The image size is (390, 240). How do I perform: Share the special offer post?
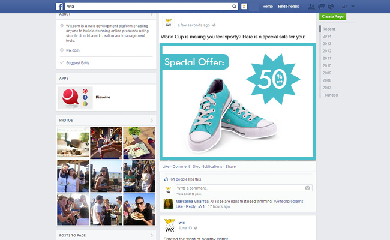230,167
